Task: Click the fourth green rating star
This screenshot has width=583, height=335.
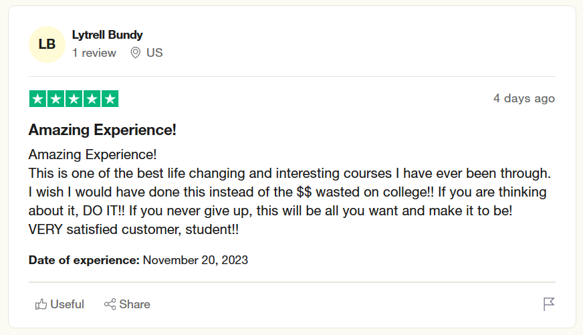Action: [x=92, y=99]
